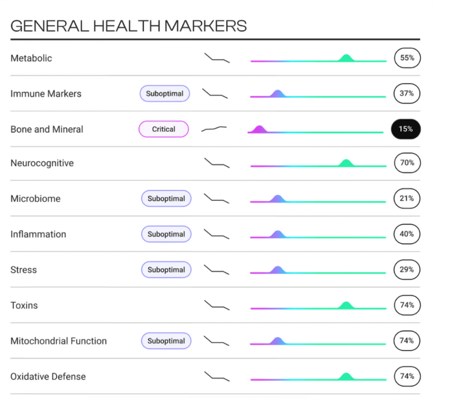The image size is (459, 415).
Task: Click the Toxins trend sparkline icon
Action: [x=217, y=305]
